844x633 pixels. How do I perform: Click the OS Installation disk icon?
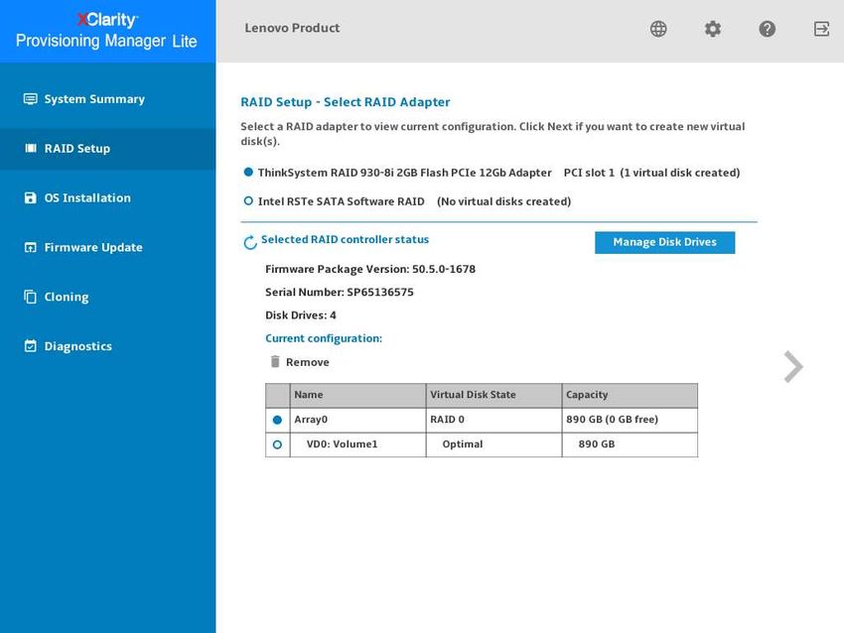click(x=30, y=197)
